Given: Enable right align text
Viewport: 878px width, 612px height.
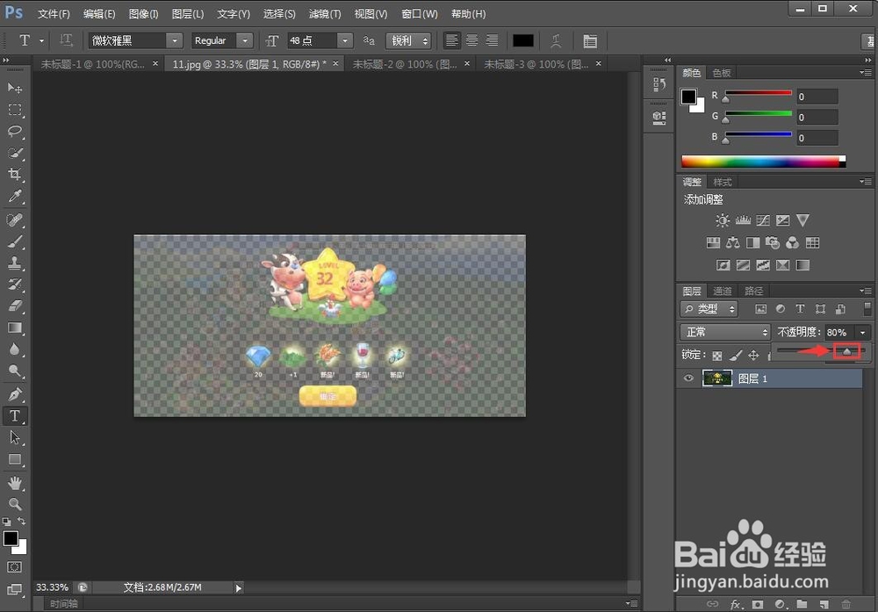Looking at the screenshot, I should (492, 40).
